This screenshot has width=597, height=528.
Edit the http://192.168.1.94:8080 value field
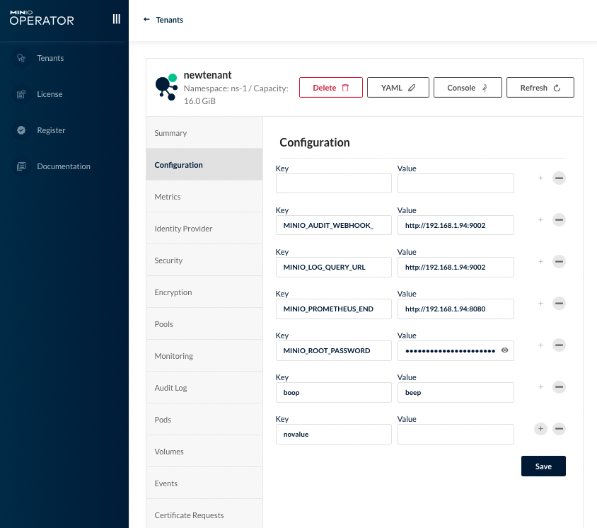point(456,309)
